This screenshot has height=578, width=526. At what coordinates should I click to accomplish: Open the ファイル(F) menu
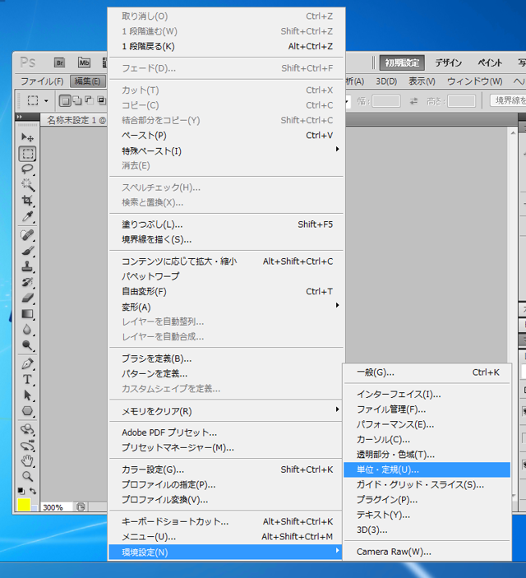click(42, 81)
